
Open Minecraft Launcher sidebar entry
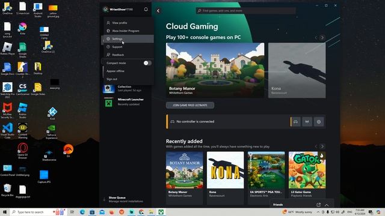126,101
